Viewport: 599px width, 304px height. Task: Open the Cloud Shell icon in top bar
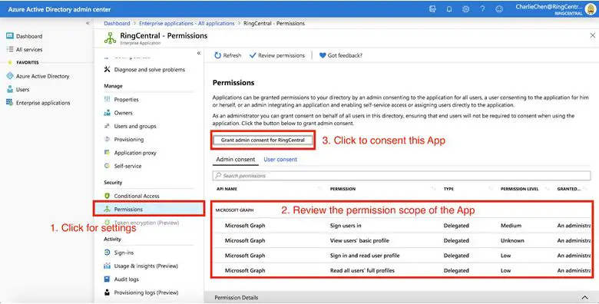point(432,8)
